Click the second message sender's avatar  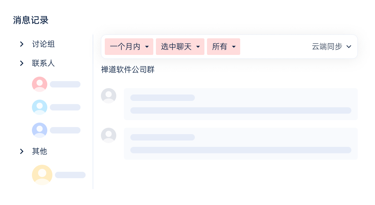(109, 135)
